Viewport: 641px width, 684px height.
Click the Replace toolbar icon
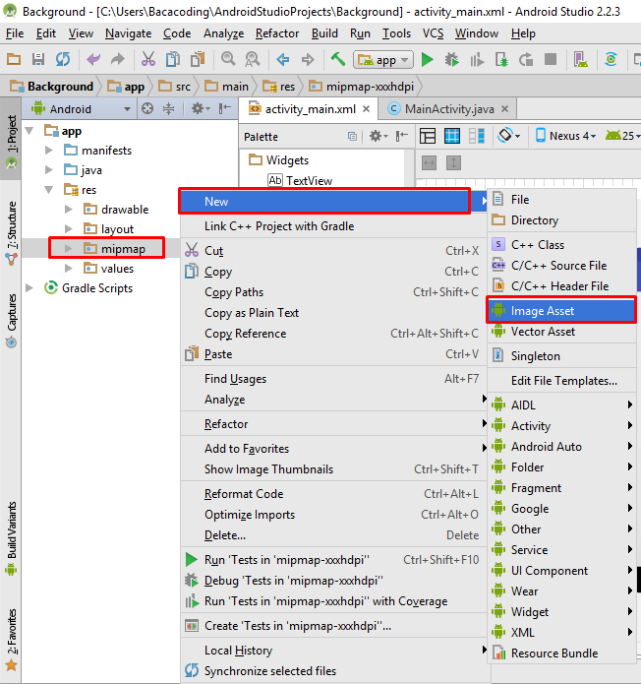(253, 59)
